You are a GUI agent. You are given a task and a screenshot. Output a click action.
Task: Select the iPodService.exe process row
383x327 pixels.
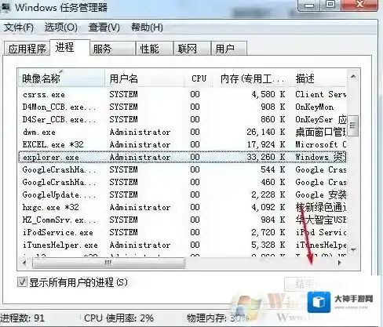(183, 232)
